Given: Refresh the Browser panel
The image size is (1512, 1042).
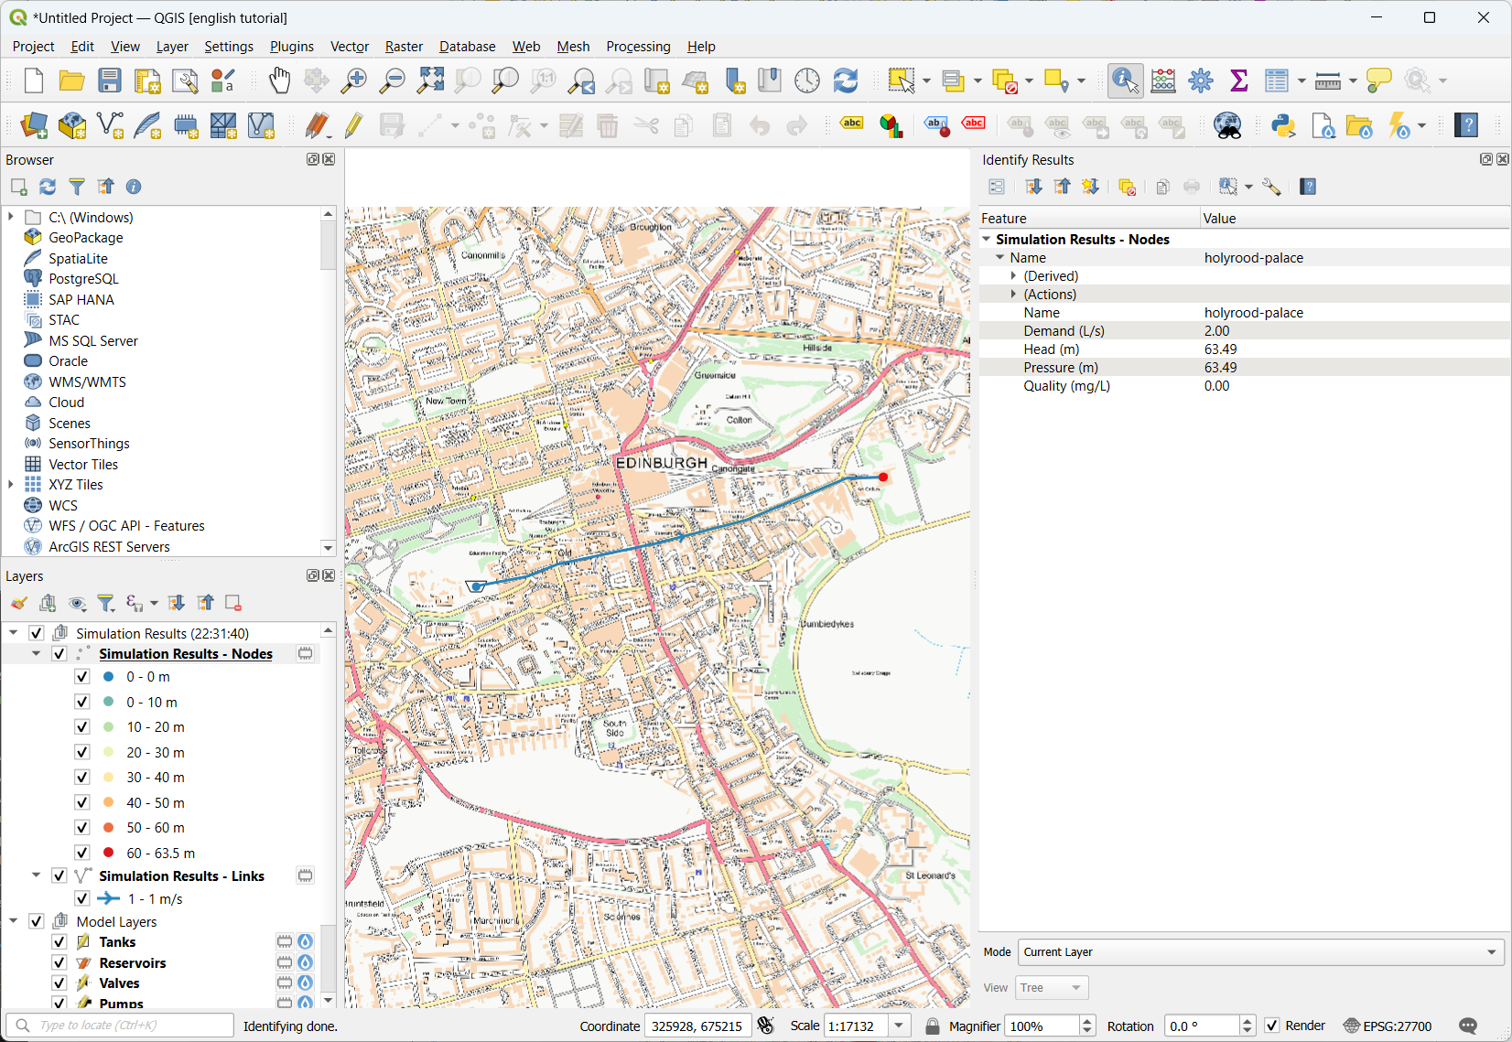Looking at the screenshot, I should [x=48, y=187].
